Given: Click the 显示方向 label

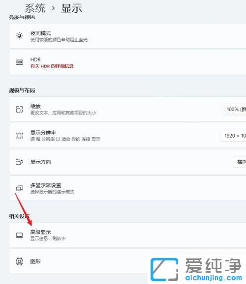Looking at the screenshot, I should [40, 162].
